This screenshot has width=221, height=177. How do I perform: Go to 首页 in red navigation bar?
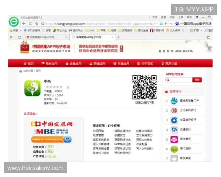click(x=29, y=63)
